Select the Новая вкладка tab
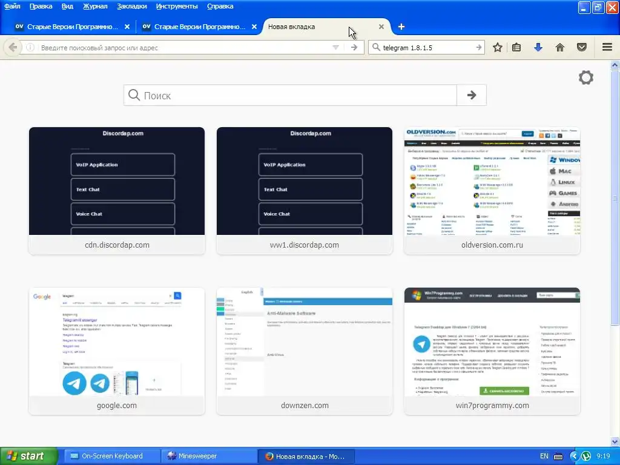620x465 pixels. pos(325,27)
